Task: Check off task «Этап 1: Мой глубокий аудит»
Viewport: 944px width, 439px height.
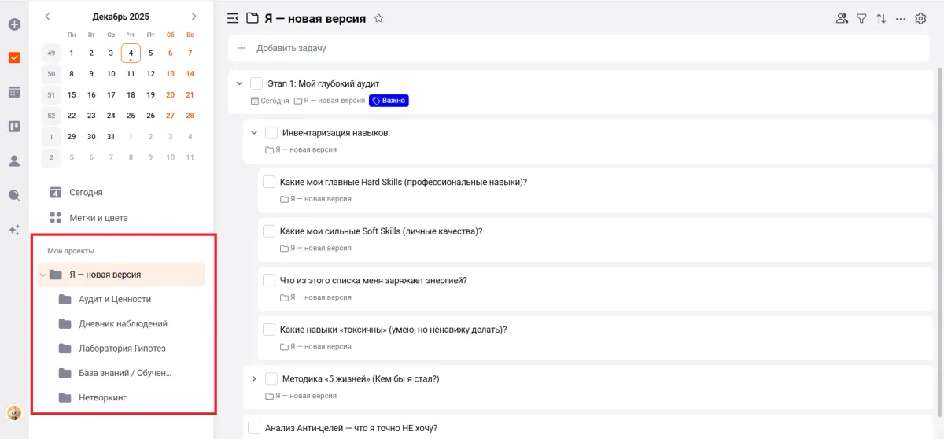Action: (256, 83)
